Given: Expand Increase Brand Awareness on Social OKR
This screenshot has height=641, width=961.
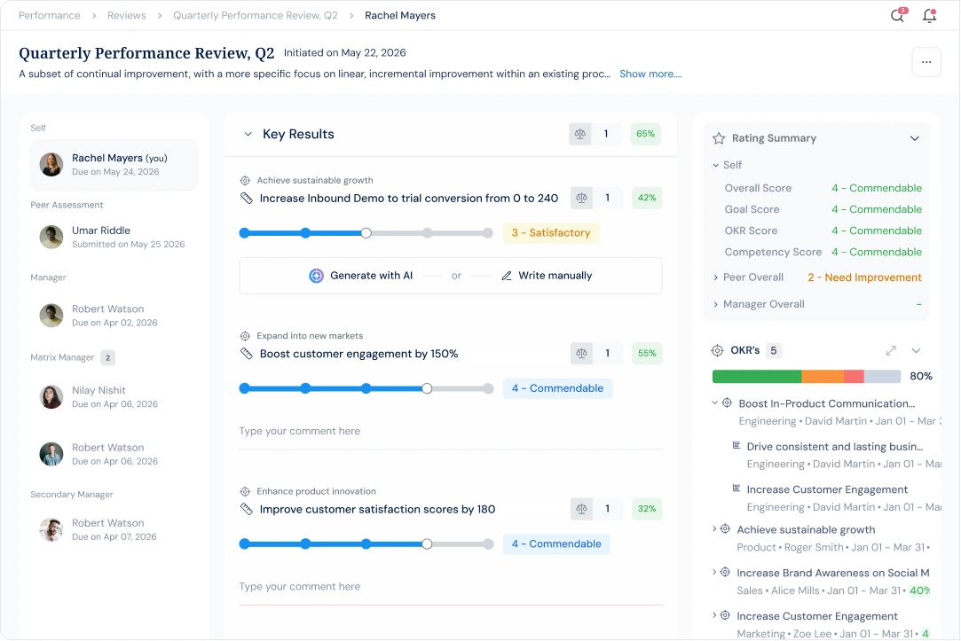Looking at the screenshot, I should click(x=714, y=572).
